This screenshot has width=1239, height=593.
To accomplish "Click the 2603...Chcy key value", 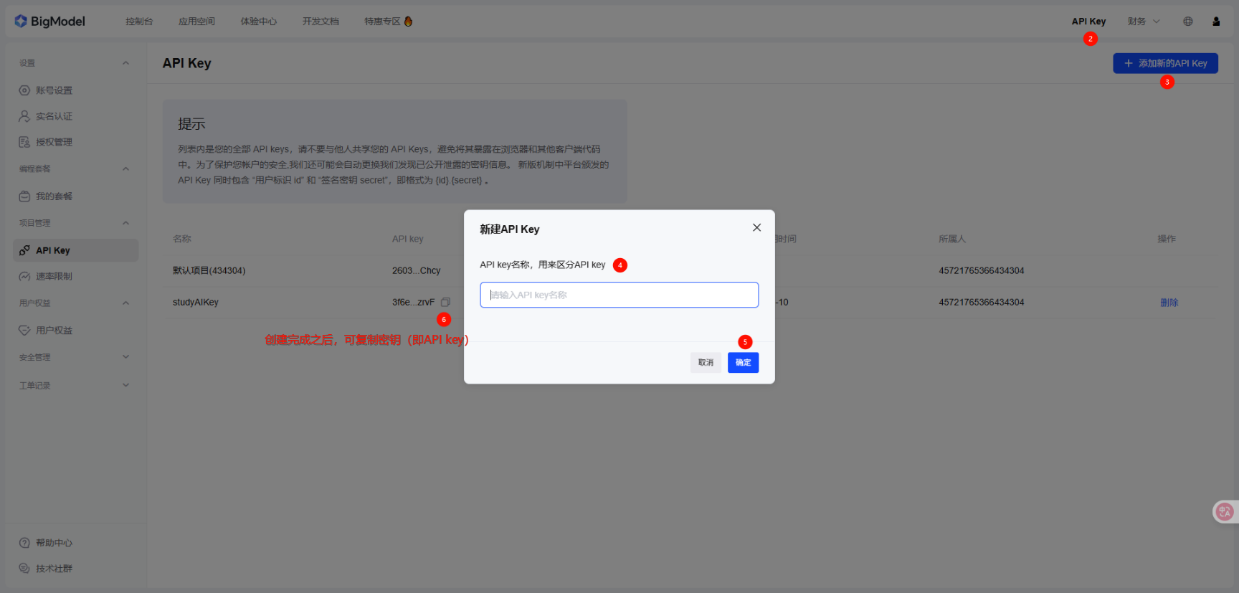I will 417,270.
